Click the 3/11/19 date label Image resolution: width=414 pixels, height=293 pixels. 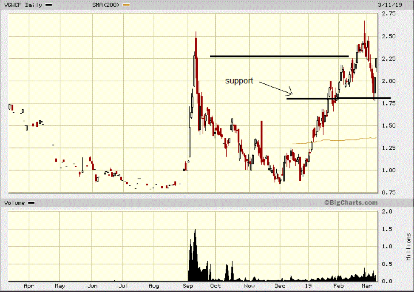390,5
